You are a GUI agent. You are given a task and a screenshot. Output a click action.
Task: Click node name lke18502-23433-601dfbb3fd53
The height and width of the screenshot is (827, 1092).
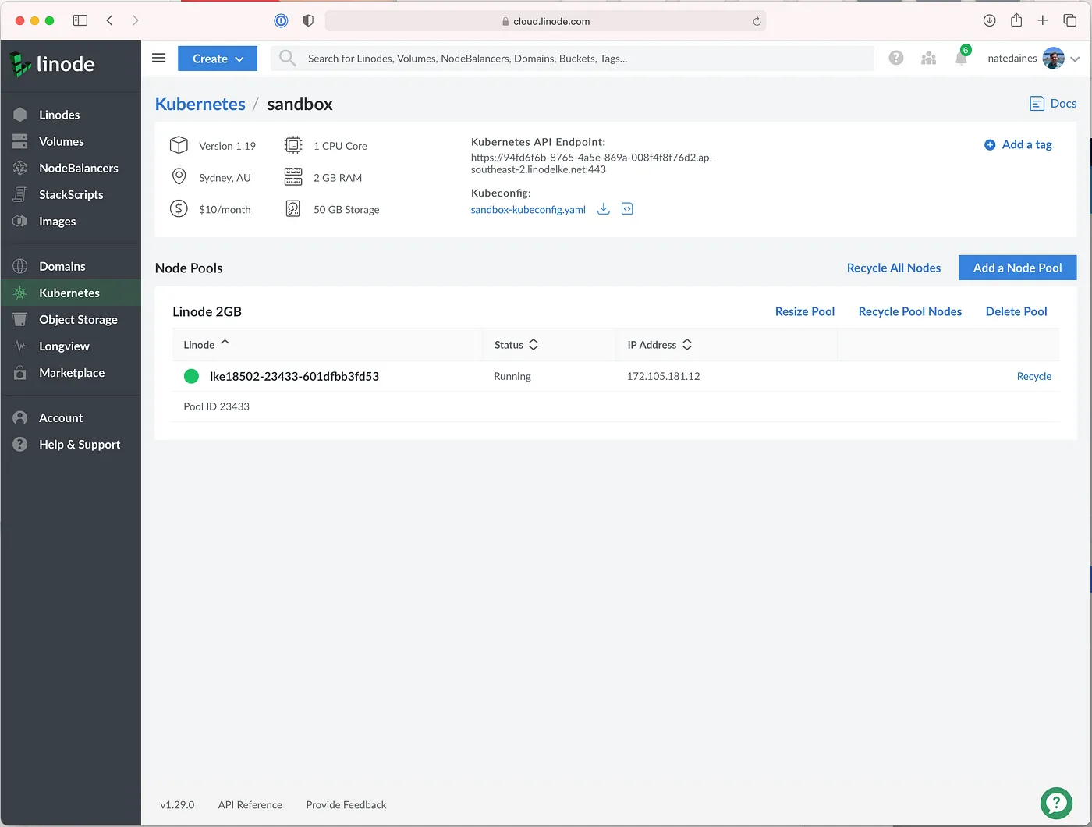tap(294, 376)
